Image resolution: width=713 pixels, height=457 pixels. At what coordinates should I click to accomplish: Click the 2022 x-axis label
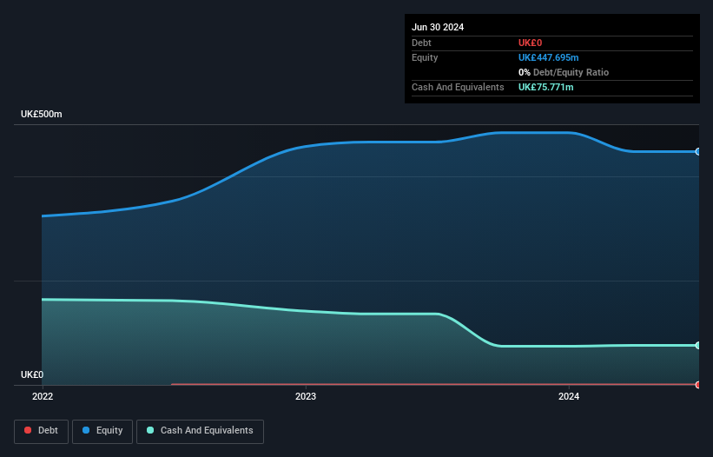(x=43, y=396)
